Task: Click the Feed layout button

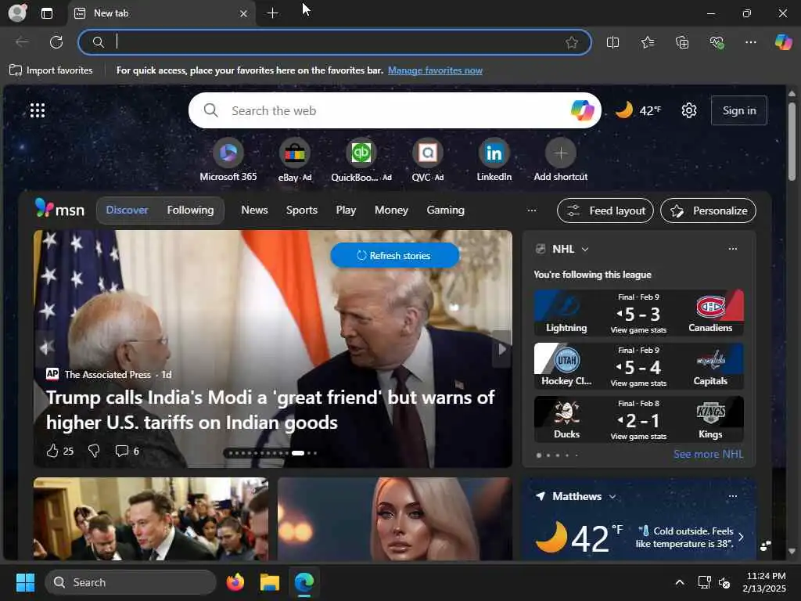Action: click(605, 211)
